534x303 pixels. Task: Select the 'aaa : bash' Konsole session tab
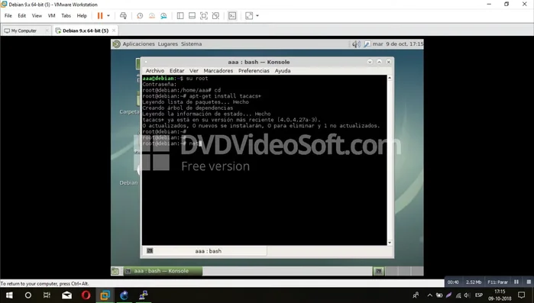tap(204, 251)
